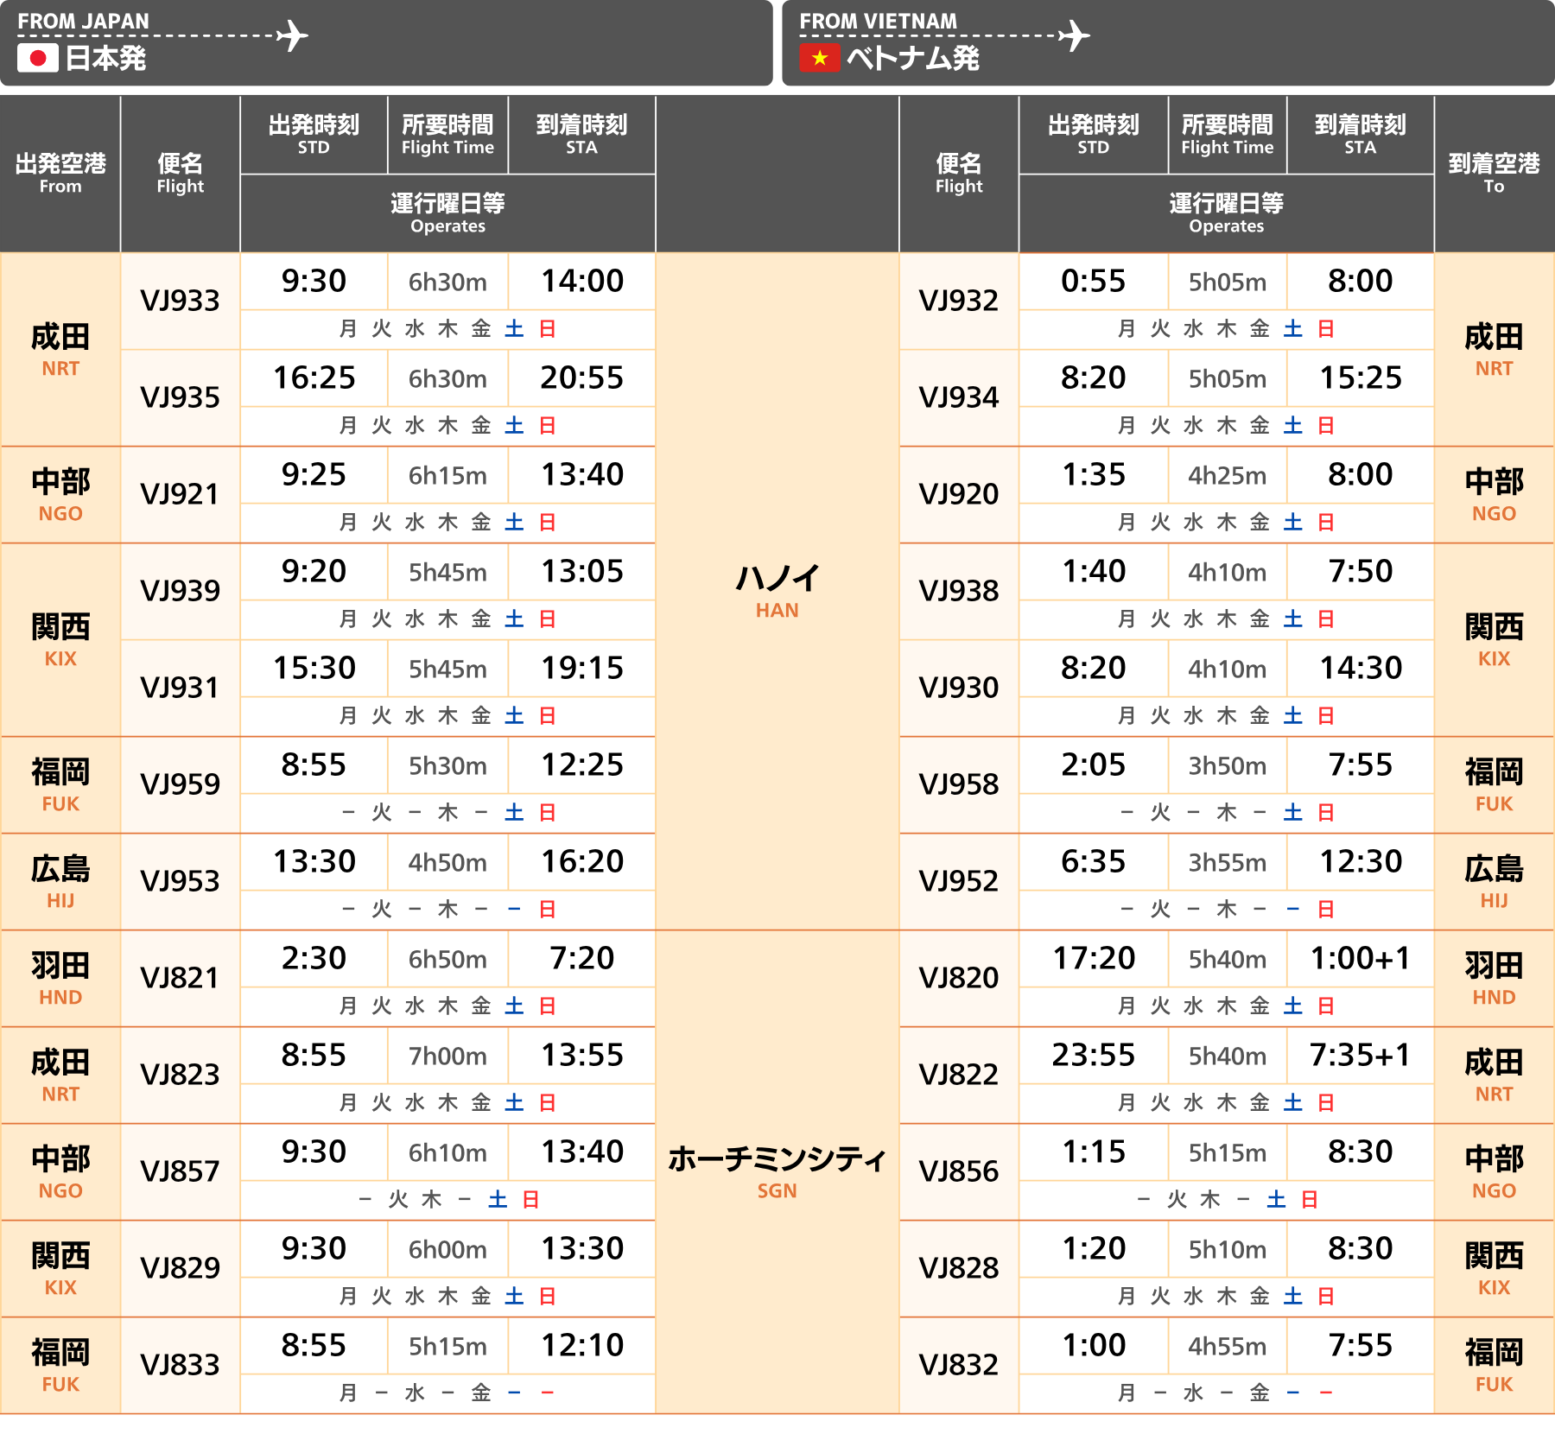Screen dimensions: 1555x1434
Task: Click the 23:55 departure time of VJ822
Action: point(1093,1056)
